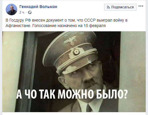Click the dark door frame in the photo
Screen dimensions: 148x115
coord(29,72)
